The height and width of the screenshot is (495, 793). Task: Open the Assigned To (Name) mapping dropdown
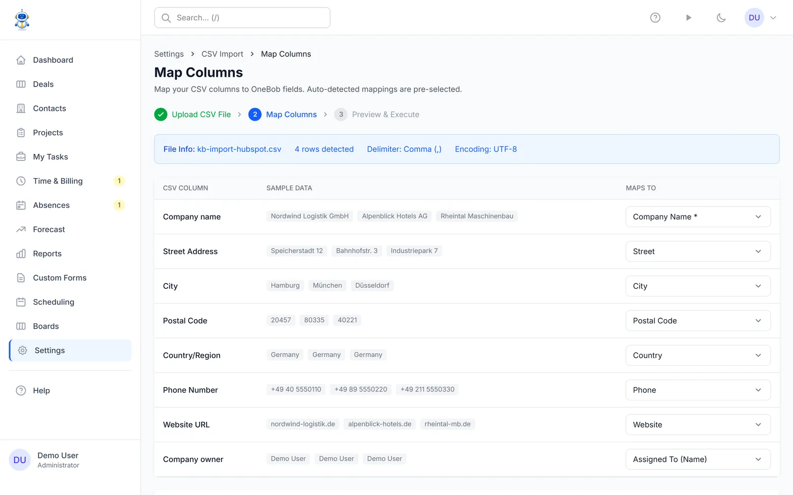point(698,459)
